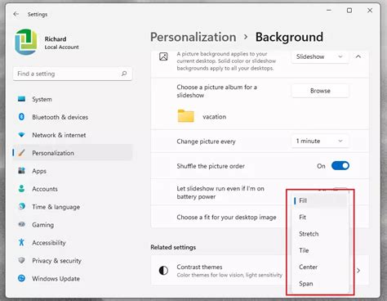Click the Accessibility figure icon
Image resolution: width=387 pixels, height=301 pixels.
pyautogui.click(x=21, y=242)
